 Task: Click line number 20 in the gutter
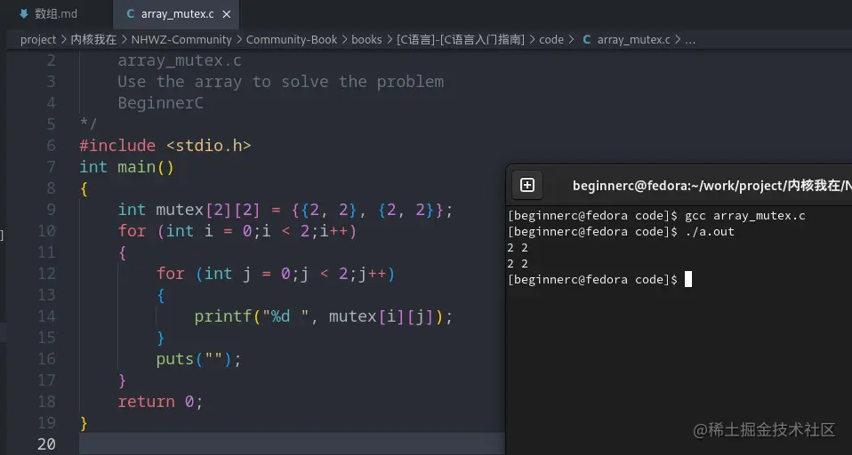click(46, 444)
